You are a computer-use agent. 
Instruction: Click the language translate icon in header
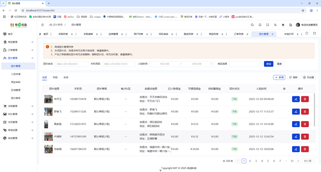[275, 25]
